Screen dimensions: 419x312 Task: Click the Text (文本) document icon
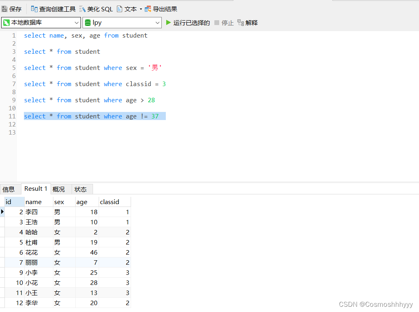click(119, 9)
